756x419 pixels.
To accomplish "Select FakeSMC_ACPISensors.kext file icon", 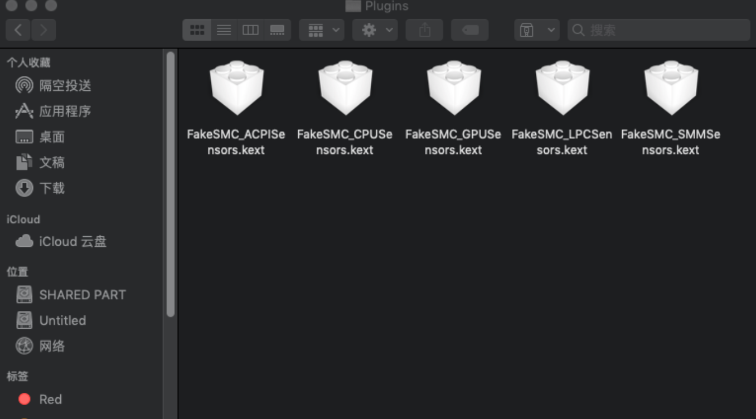I will [236, 88].
